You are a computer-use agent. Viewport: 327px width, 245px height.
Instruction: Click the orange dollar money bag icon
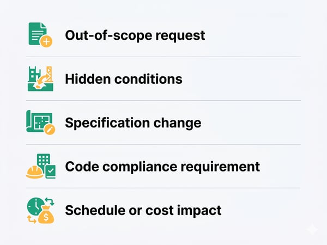pyautogui.click(x=46, y=216)
